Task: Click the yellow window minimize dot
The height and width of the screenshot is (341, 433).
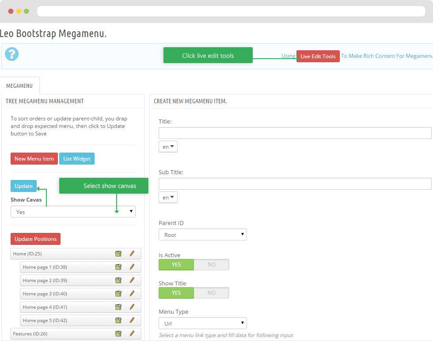Action: click(19, 11)
